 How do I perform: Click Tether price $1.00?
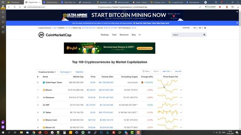pyautogui.click(x=93, y=112)
